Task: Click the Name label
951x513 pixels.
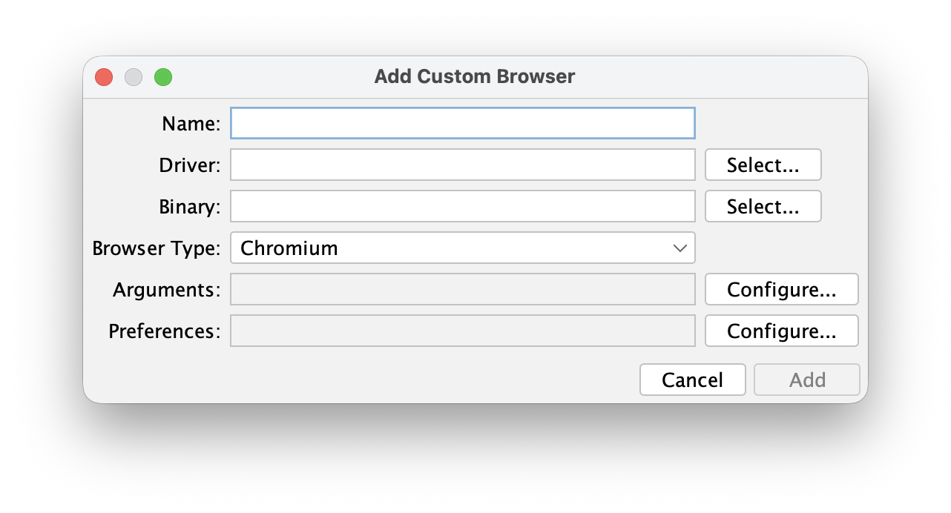Action: (190, 123)
